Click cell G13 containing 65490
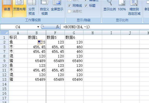The image size is (149, 103). click(74, 79)
